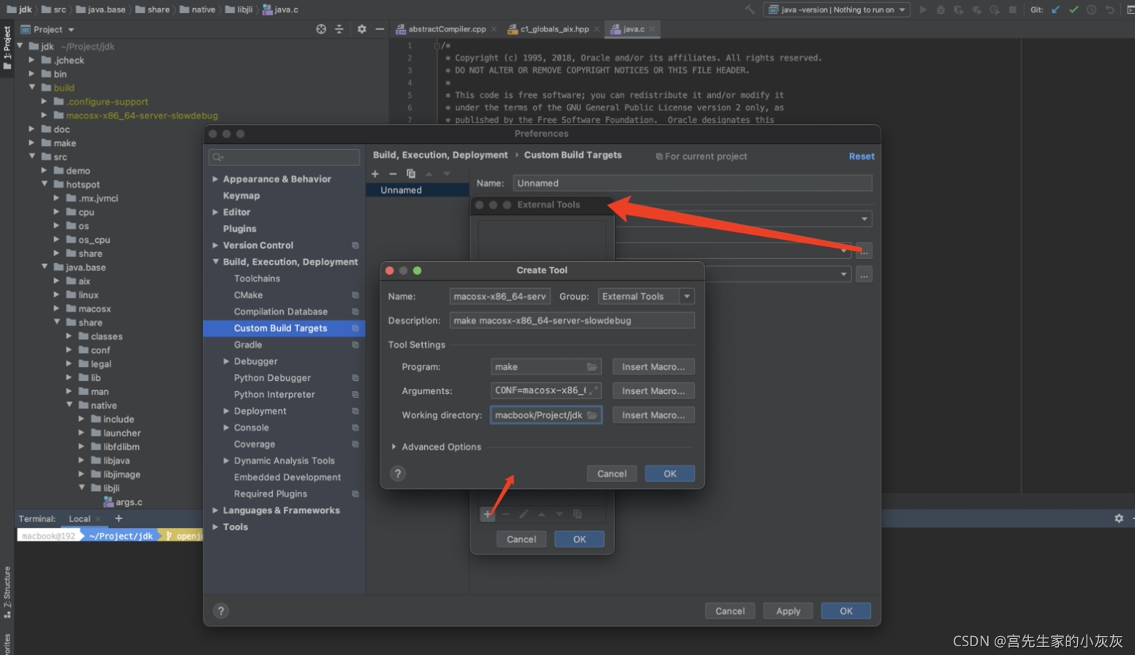Click the folder icon in the Working directory field
Viewport: 1135px width, 655px height.
pos(592,415)
